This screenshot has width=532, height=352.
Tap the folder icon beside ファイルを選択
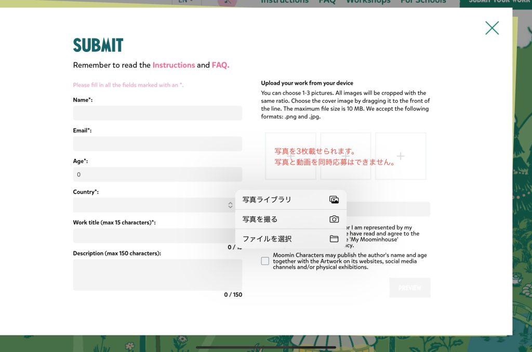(x=334, y=239)
